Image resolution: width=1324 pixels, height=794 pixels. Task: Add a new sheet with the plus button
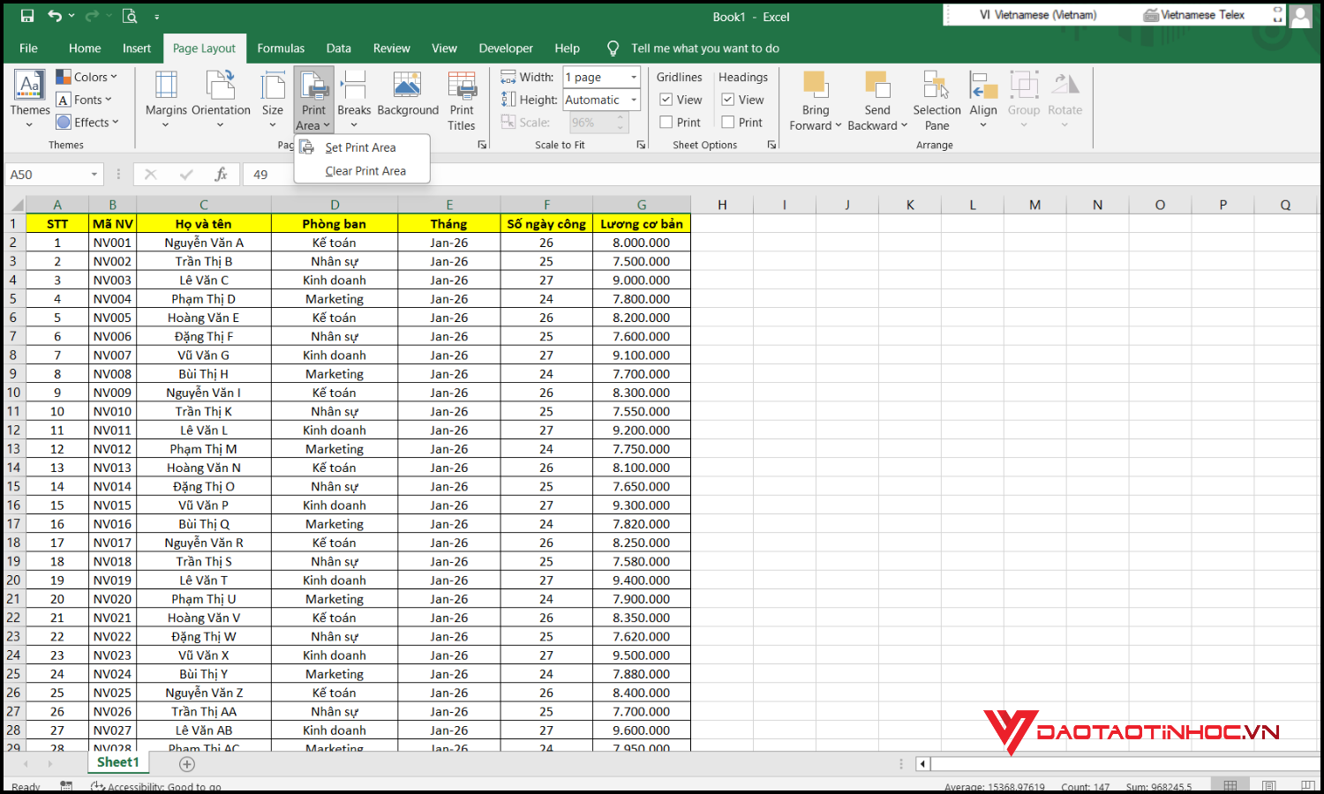click(186, 763)
